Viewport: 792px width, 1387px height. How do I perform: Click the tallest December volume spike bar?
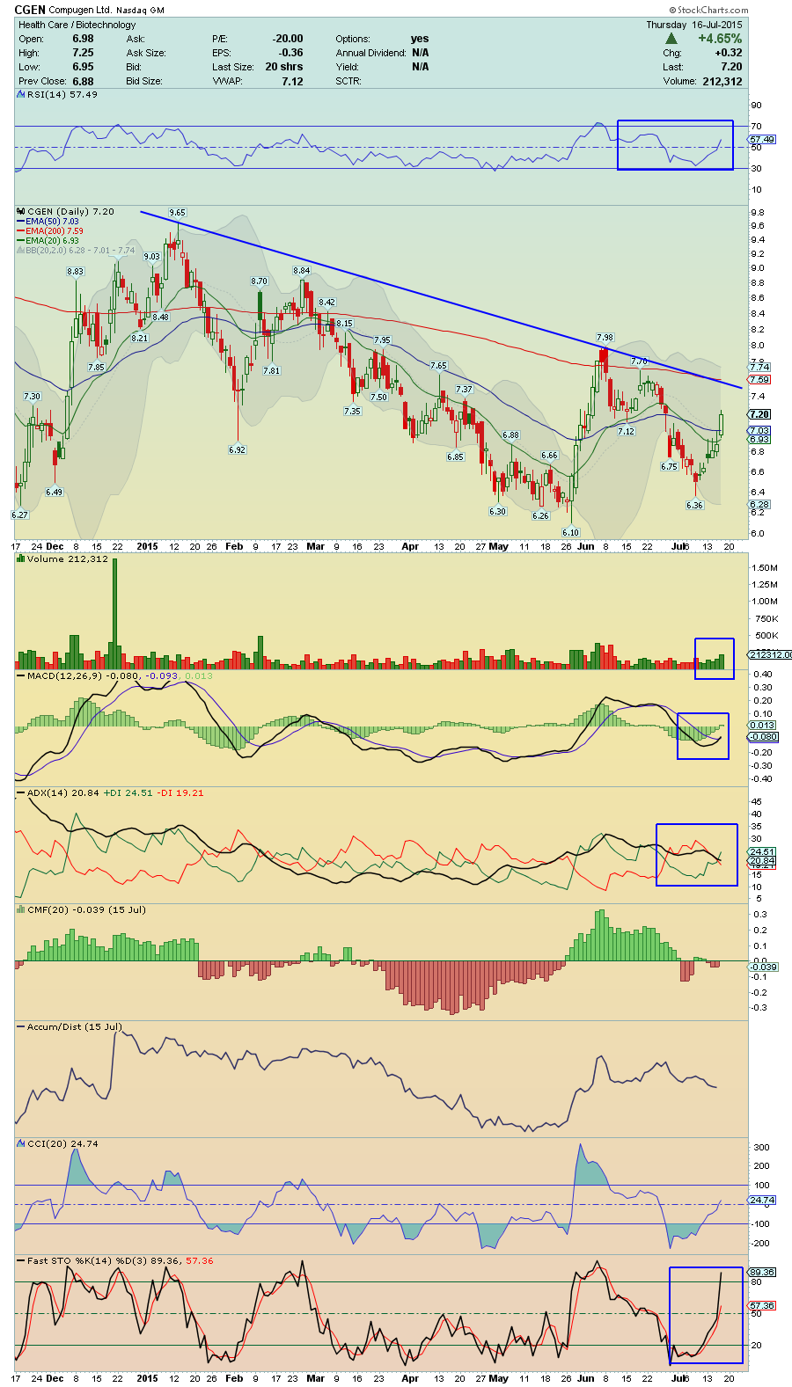(x=114, y=612)
